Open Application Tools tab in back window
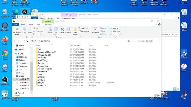 69,18
